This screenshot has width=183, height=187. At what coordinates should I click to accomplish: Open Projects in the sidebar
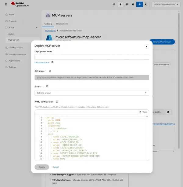click(x=12, y=21)
